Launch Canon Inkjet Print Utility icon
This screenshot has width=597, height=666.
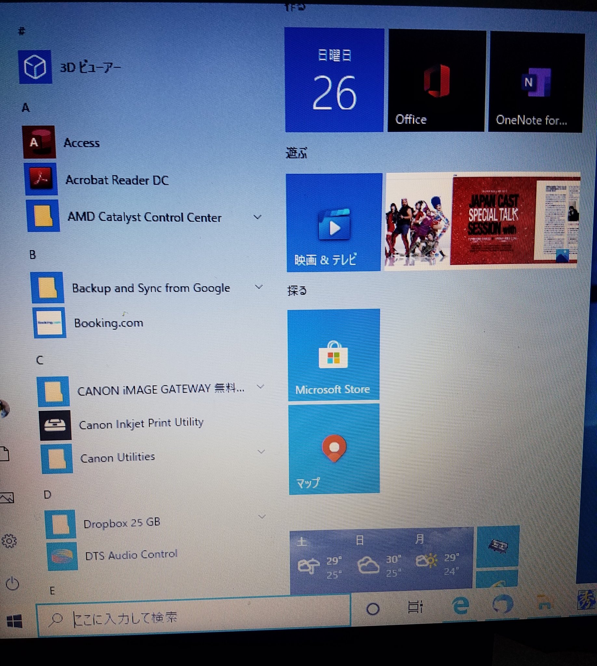click(x=55, y=425)
